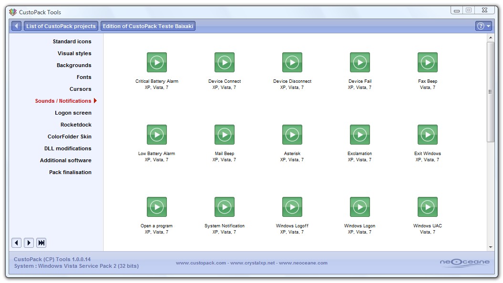Click the website addresses in the footer

tap(252, 263)
